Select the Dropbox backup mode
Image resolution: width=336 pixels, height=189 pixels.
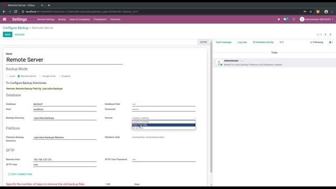[59, 76]
